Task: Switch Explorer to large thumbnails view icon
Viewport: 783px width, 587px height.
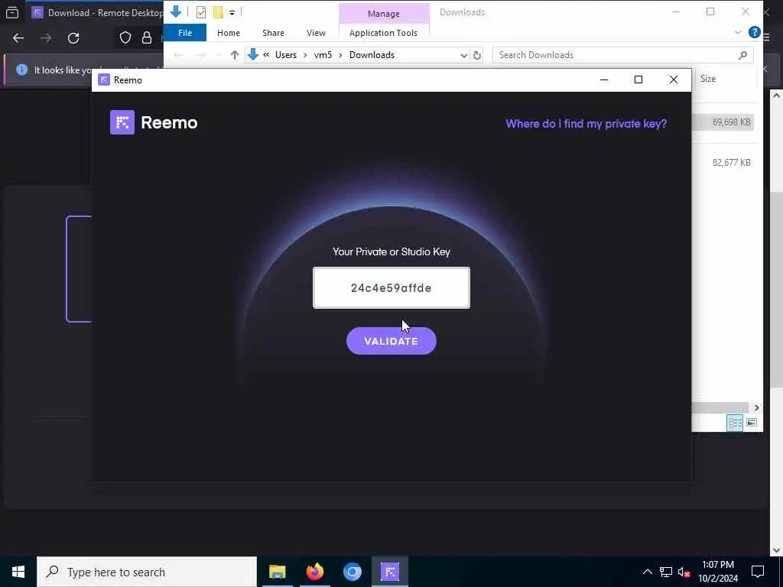Action: point(752,423)
